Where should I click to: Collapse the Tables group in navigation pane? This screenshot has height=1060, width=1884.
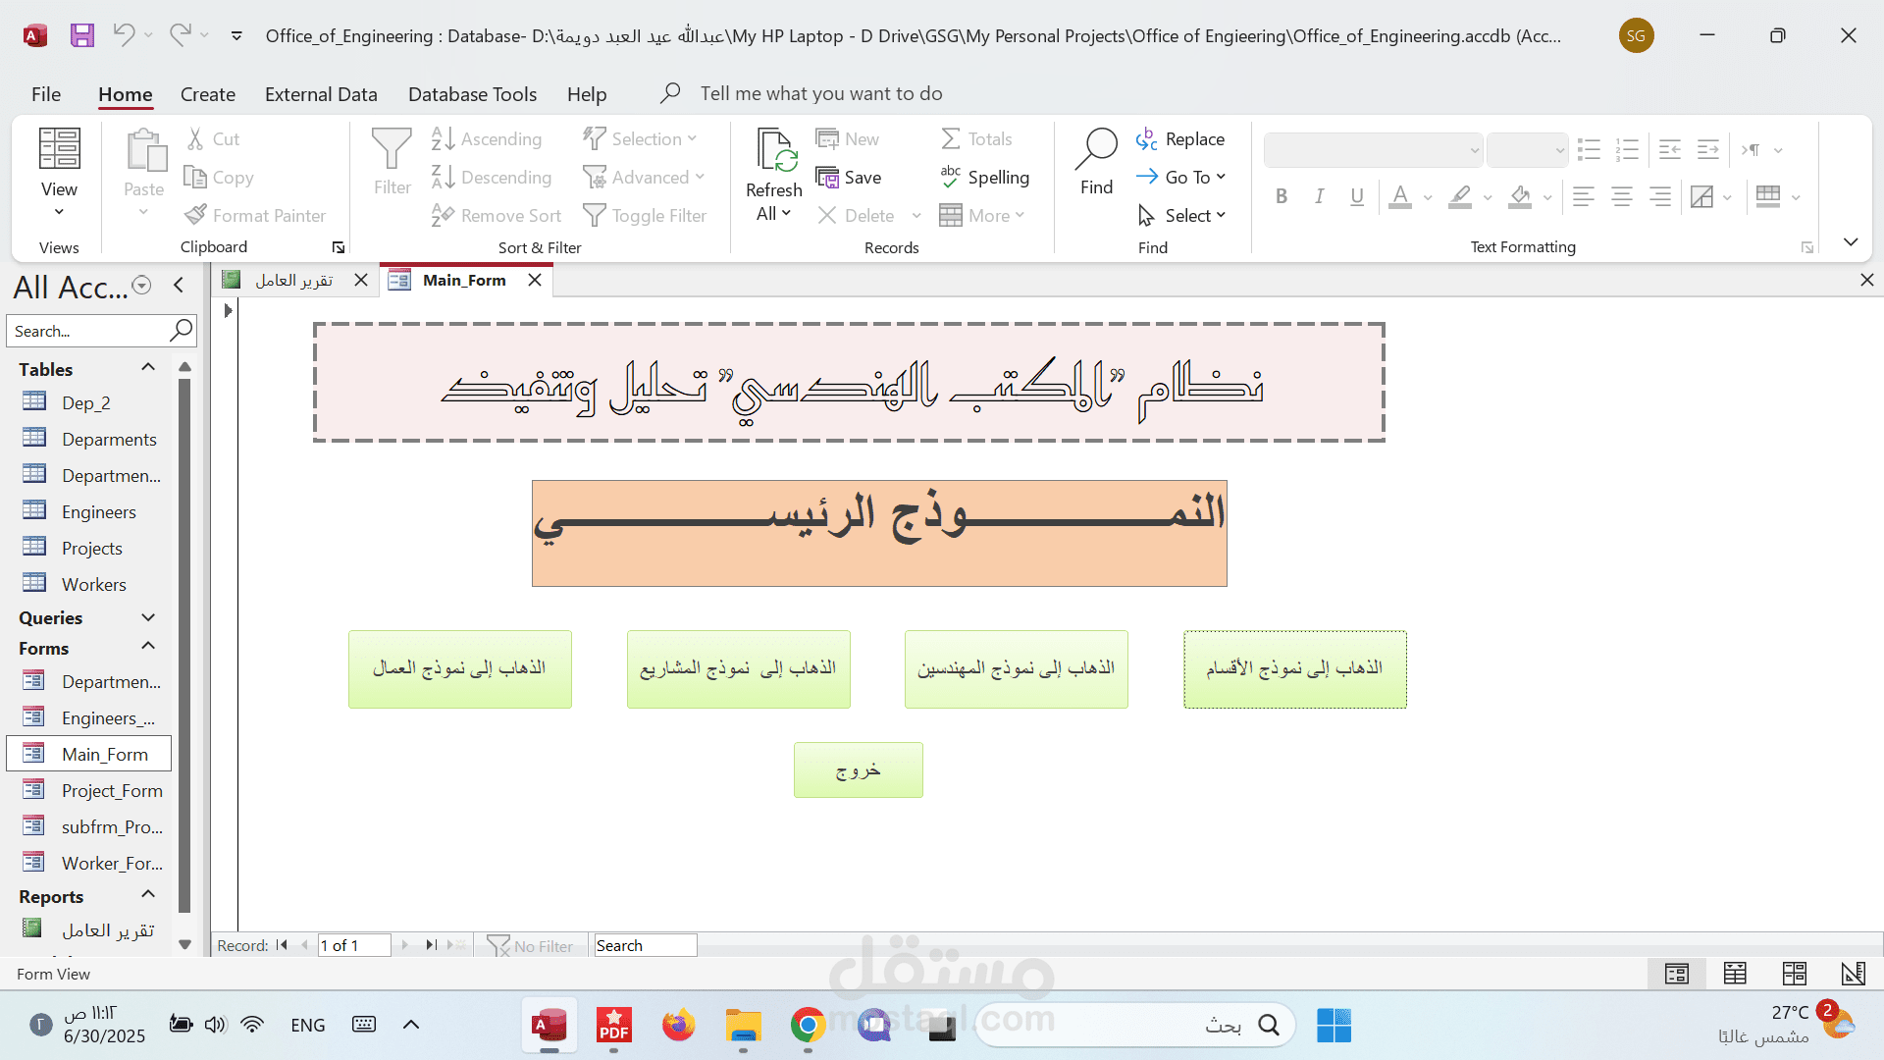tap(148, 367)
